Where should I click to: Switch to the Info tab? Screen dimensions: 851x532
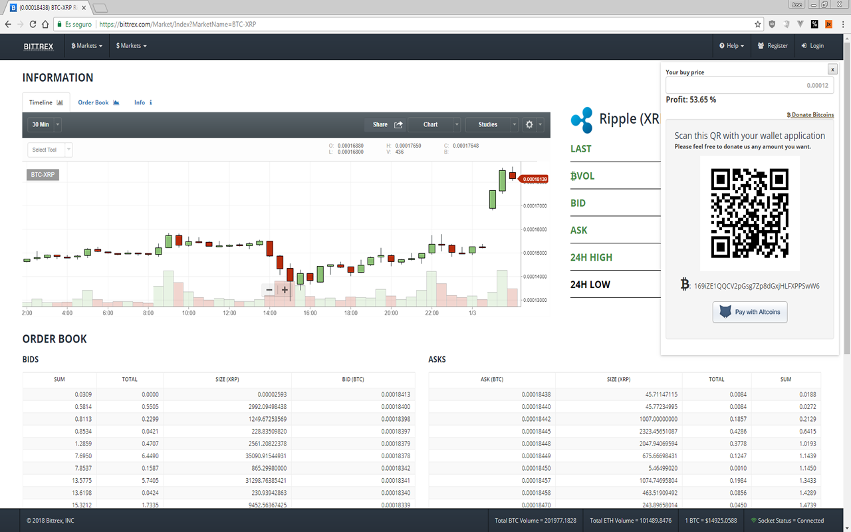[x=143, y=102]
